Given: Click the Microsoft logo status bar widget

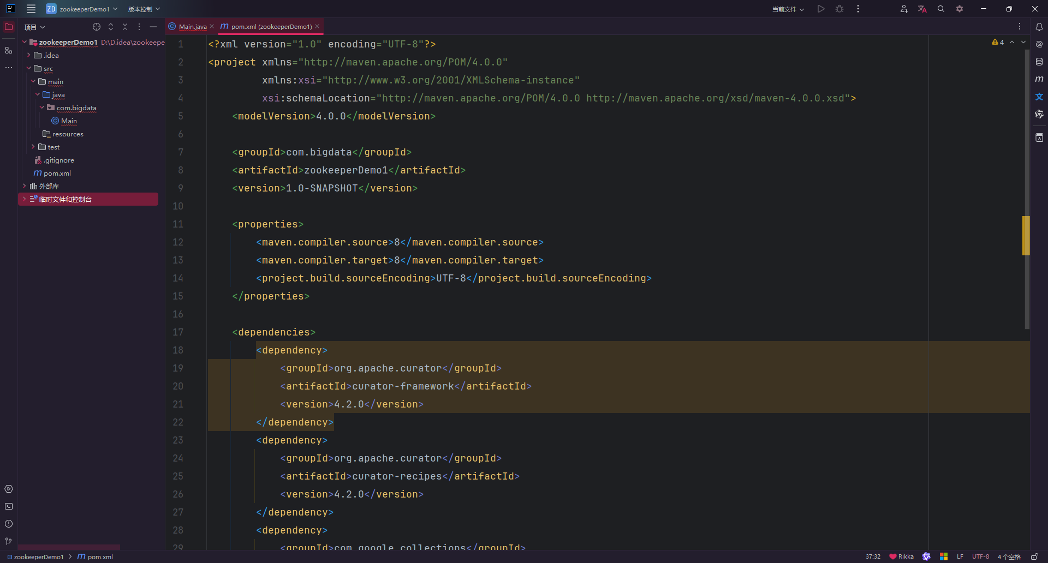Looking at the screenshot, I should pos(944,556).
